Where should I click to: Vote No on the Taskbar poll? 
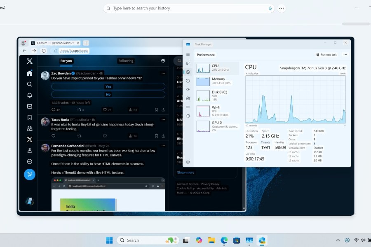point(108,94)
